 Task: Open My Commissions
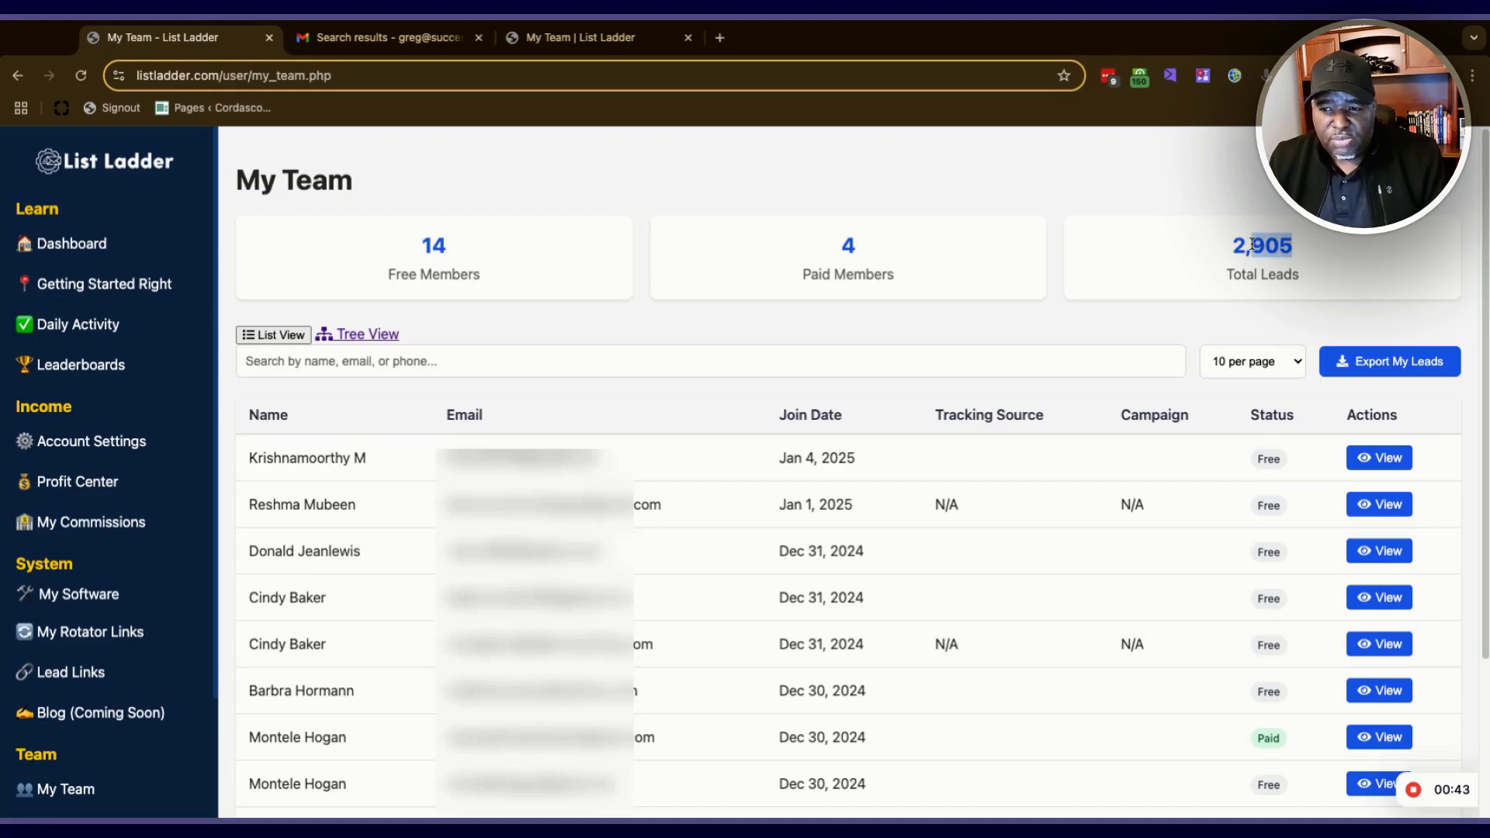(81, 521)
